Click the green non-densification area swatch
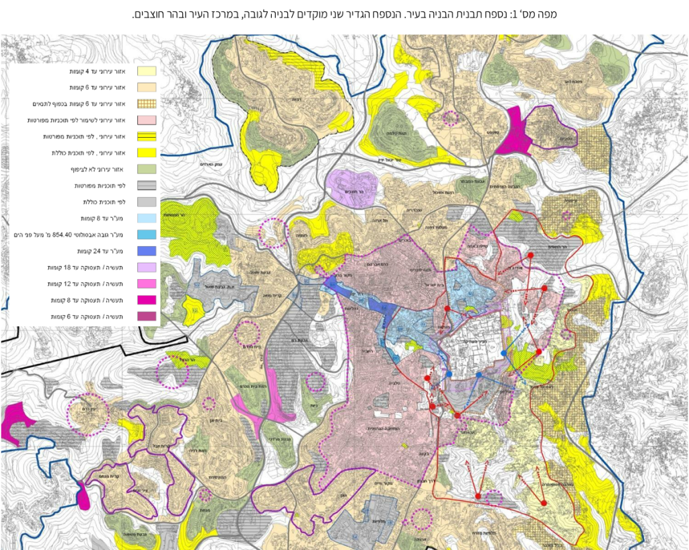 [147, 169]
